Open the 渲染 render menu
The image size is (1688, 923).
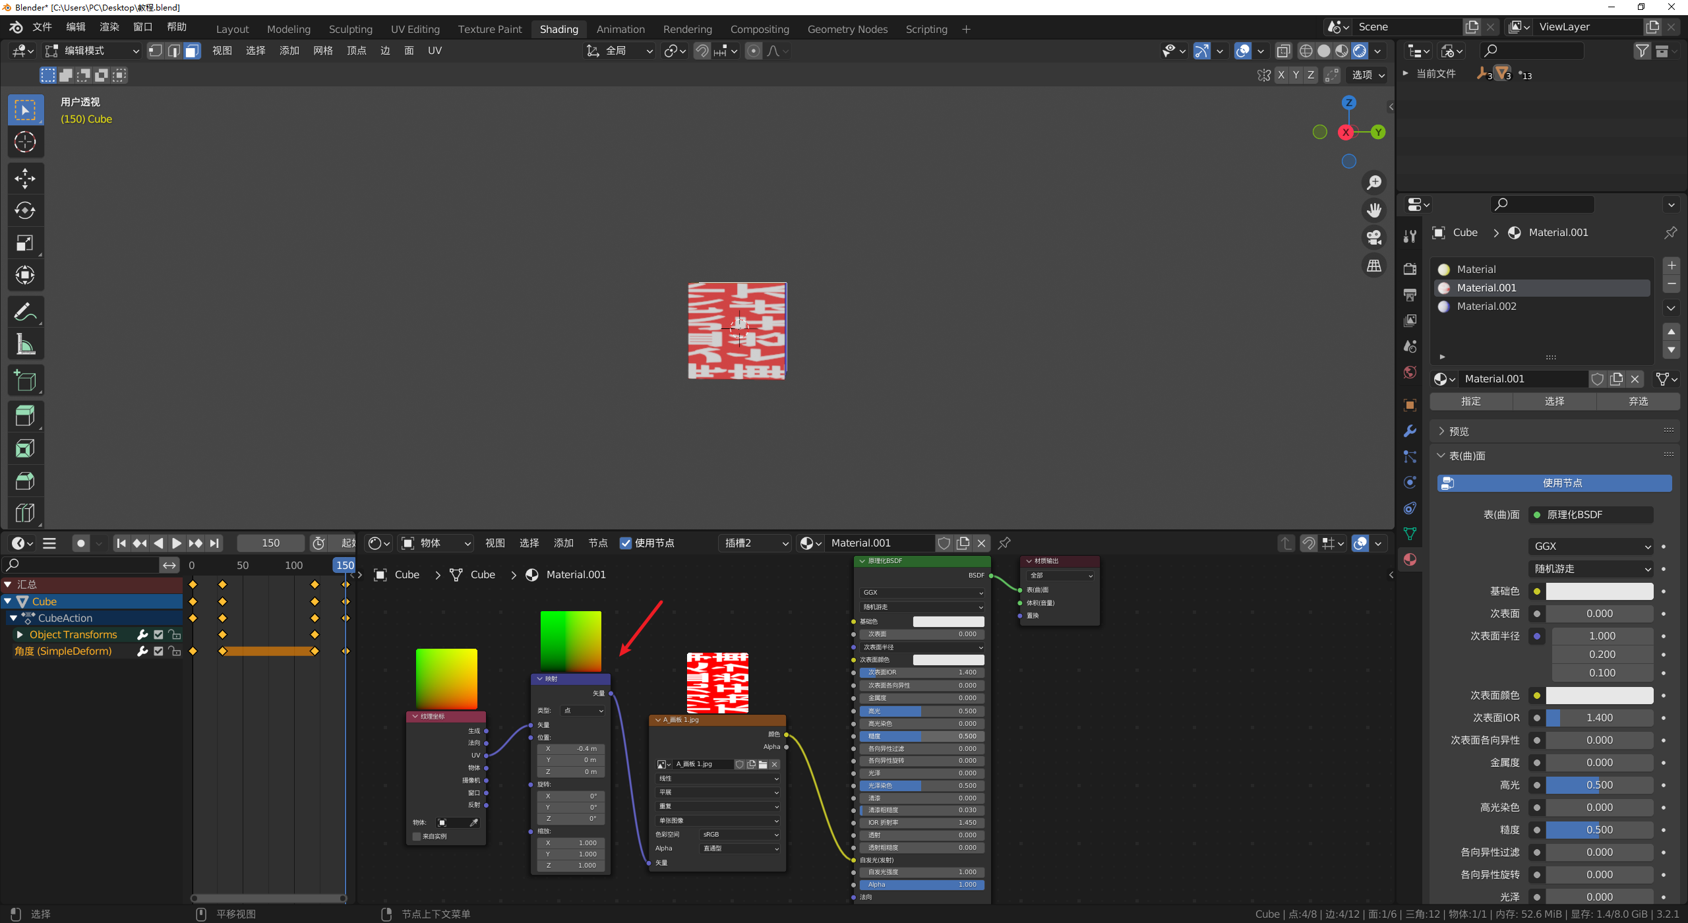click(x=109, y=27)
